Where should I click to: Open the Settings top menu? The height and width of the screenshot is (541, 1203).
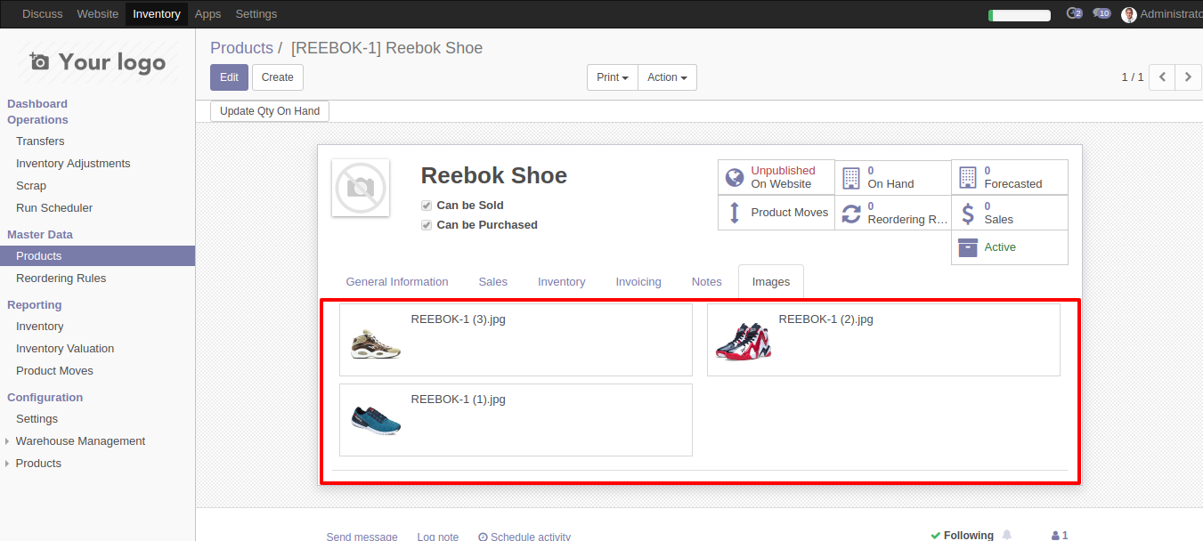(256, 14)
